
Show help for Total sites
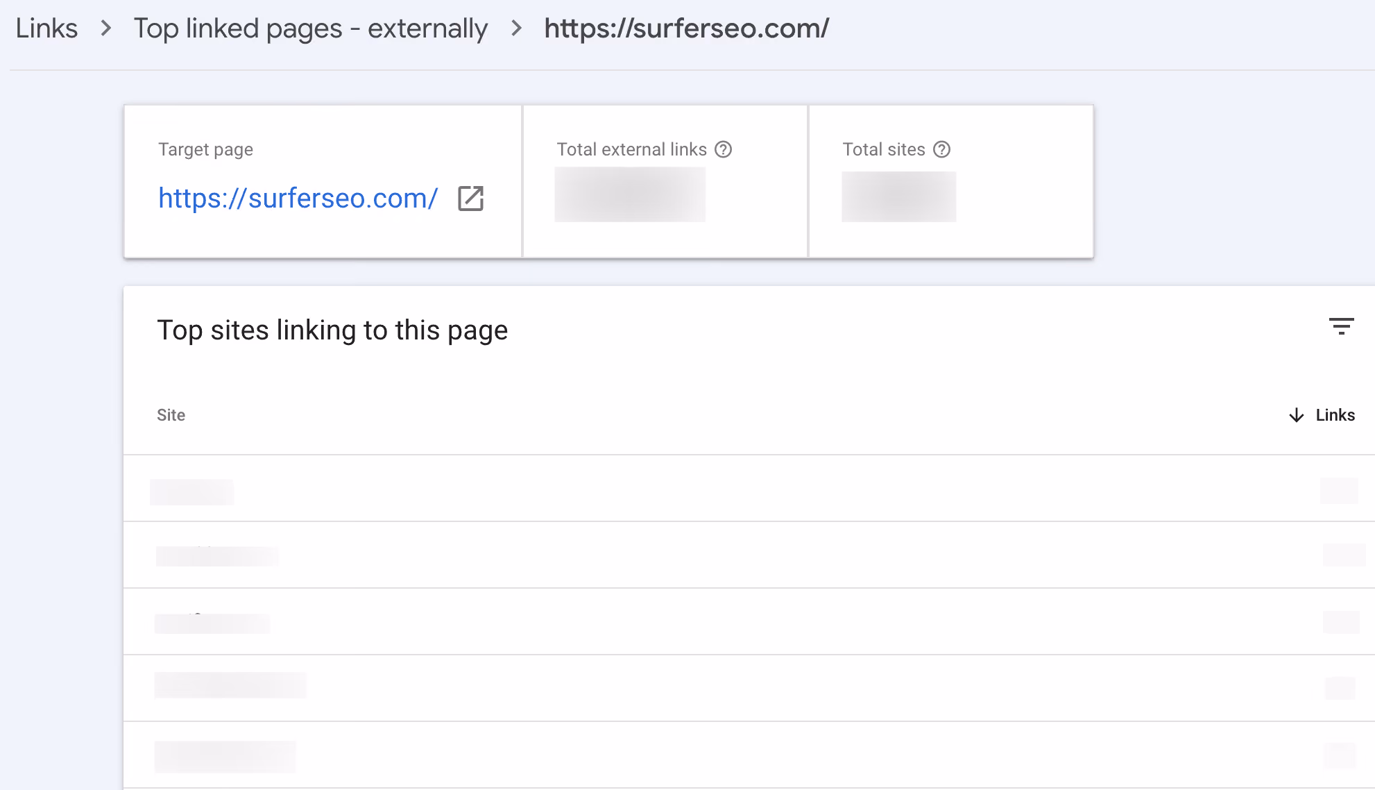(x=941, y=149)
